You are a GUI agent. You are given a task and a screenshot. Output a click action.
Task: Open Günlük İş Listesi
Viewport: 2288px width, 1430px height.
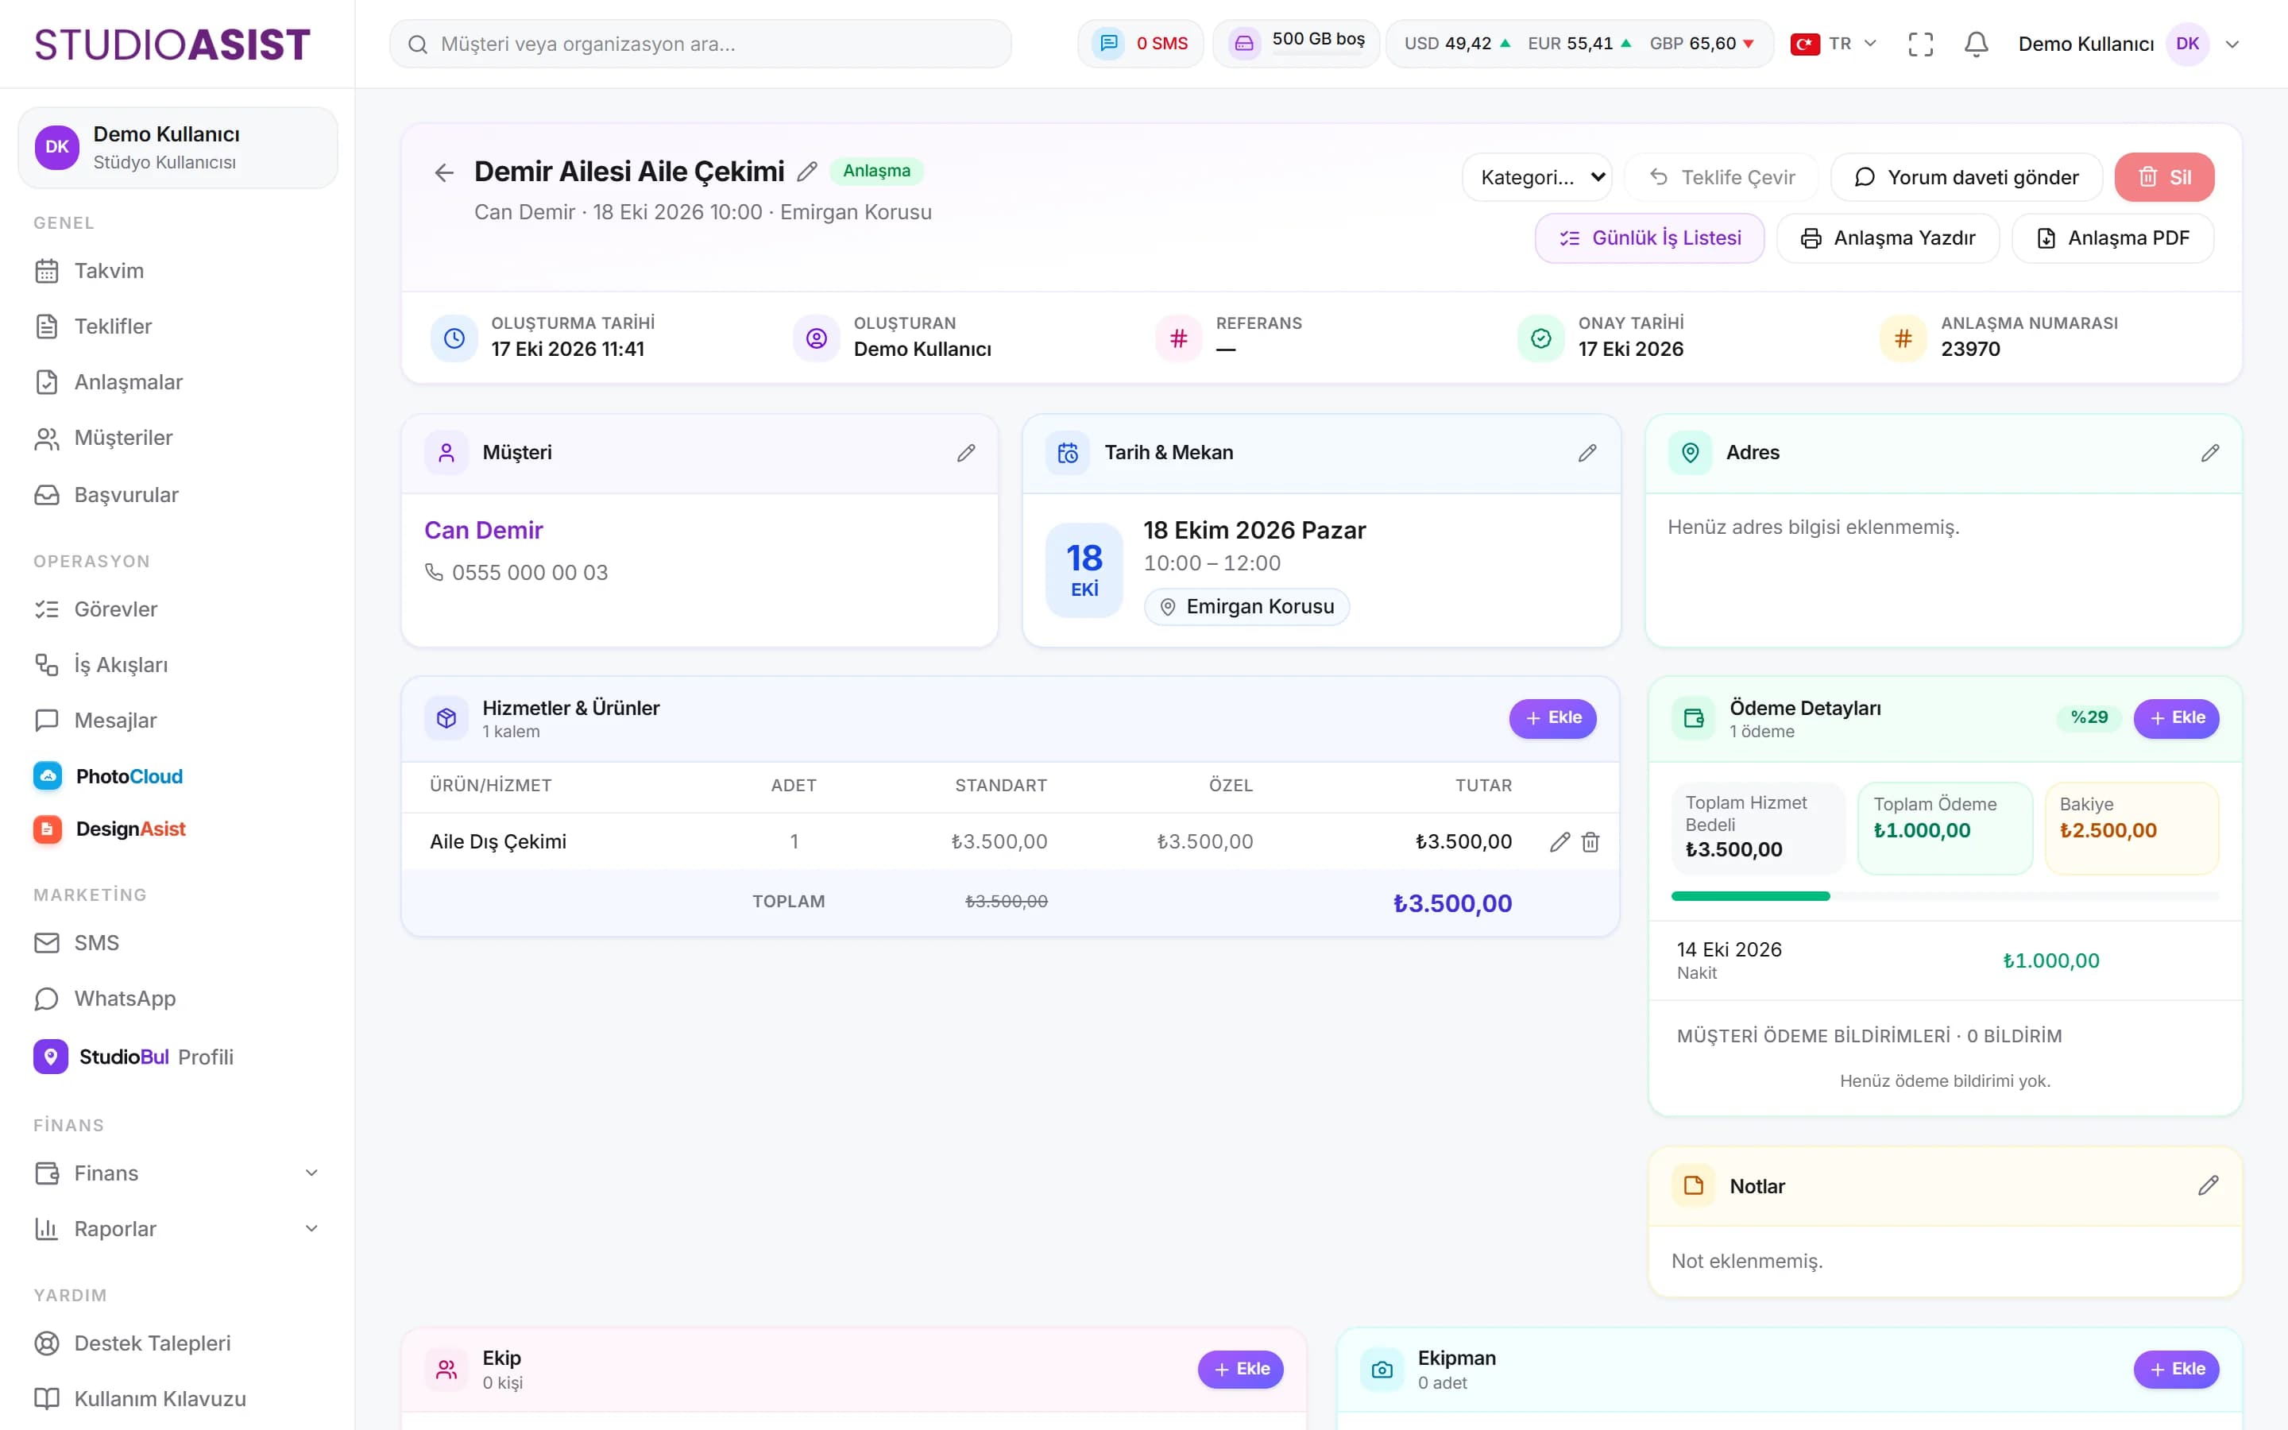pyautogui.click(x=1649, y=238)
